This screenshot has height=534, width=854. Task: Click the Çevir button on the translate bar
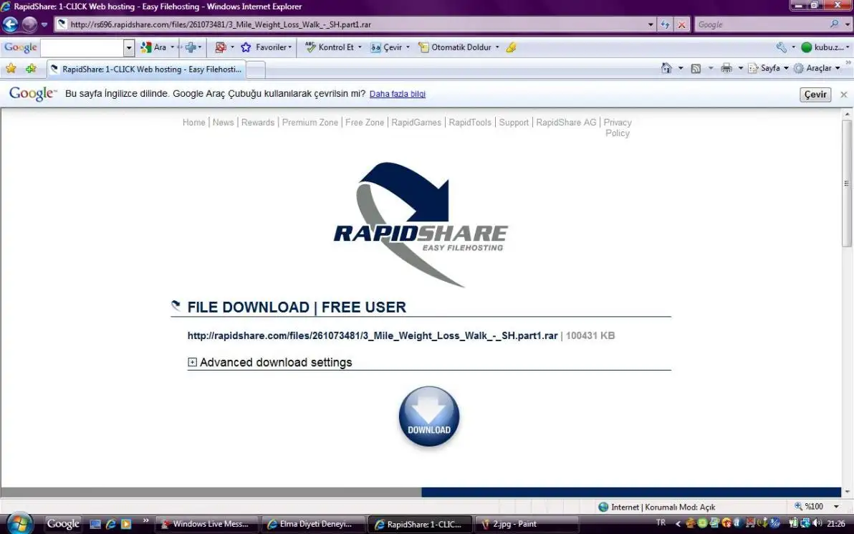tap(815, 95)
